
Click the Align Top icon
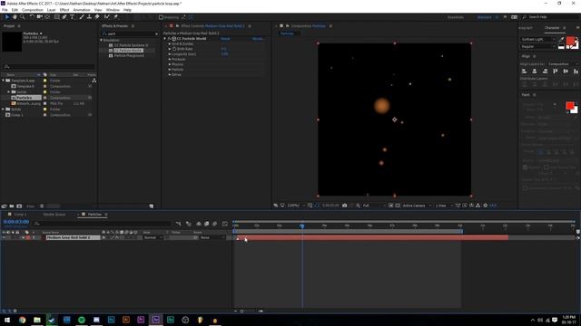[x=555, y=72]
